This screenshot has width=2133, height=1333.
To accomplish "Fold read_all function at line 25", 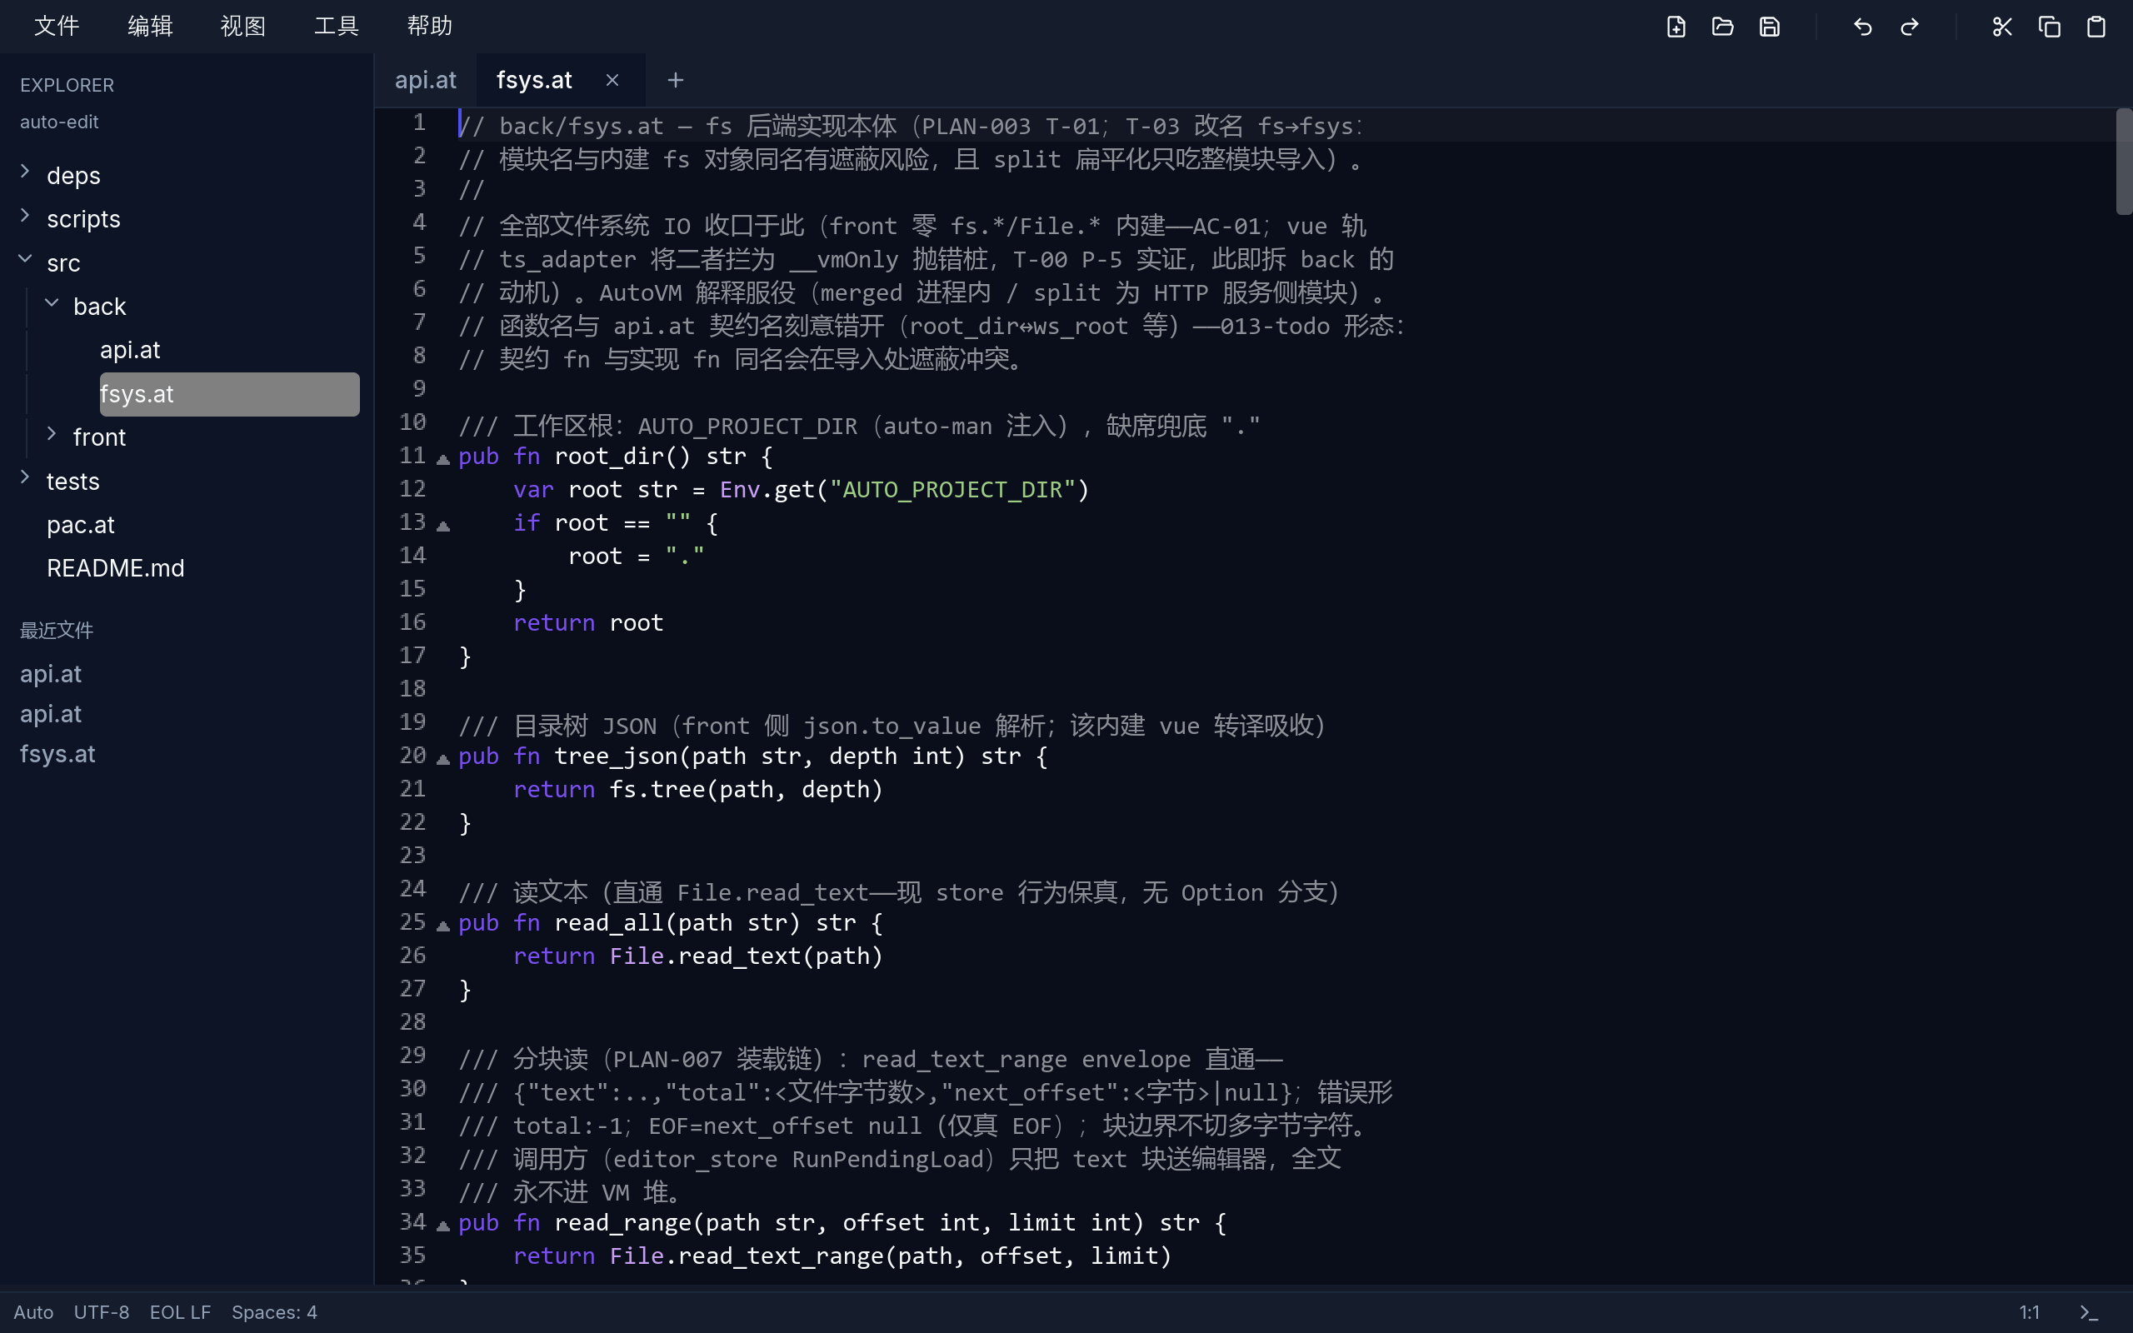I will [443, 925].
